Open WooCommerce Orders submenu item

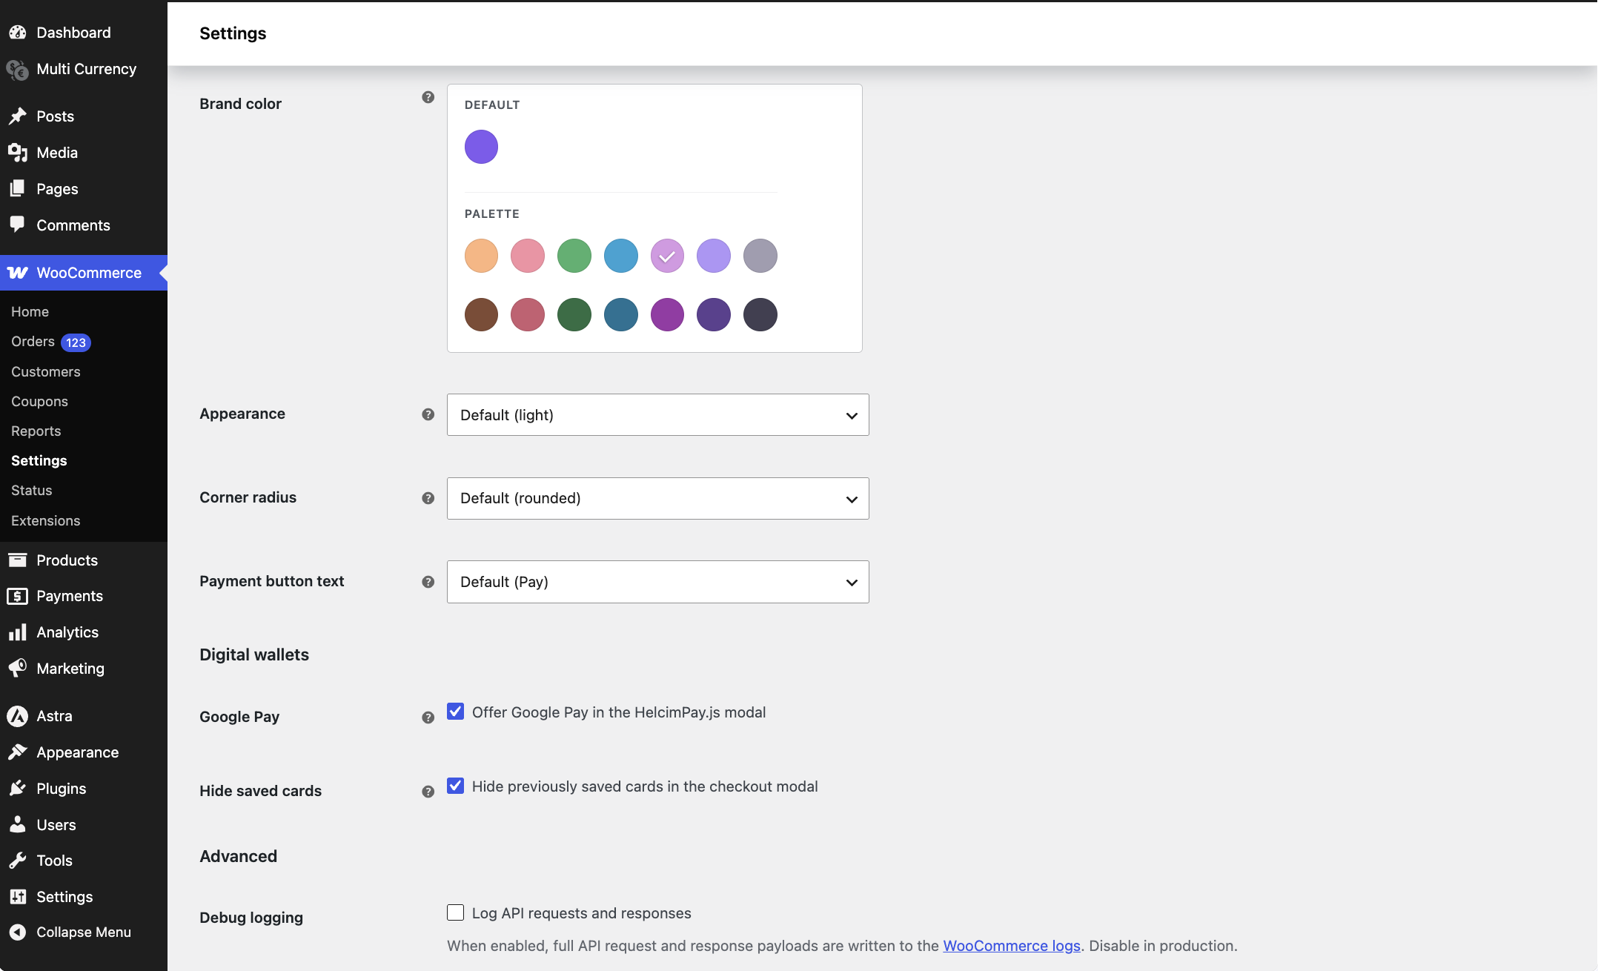click(33, 342)
